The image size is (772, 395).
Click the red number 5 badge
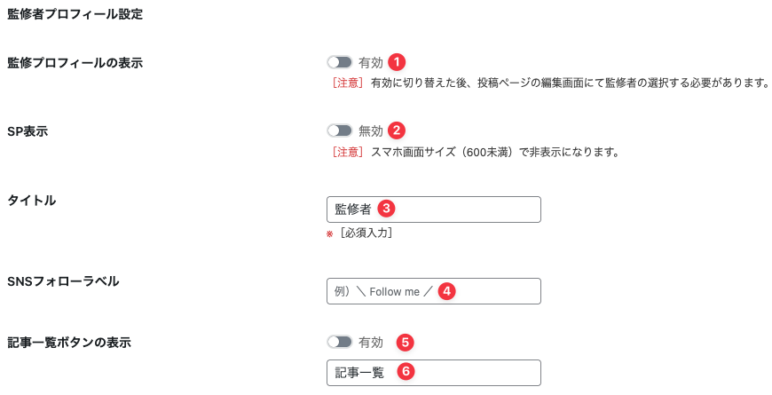click(x=405, y=342)
